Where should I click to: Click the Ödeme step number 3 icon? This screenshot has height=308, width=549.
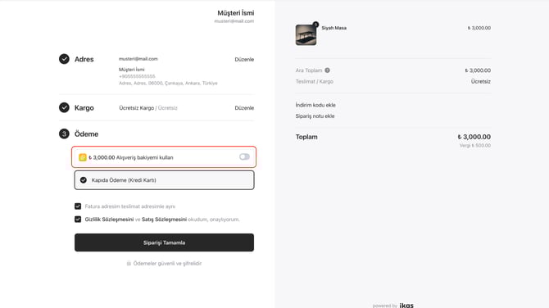[x=64, y=134]
